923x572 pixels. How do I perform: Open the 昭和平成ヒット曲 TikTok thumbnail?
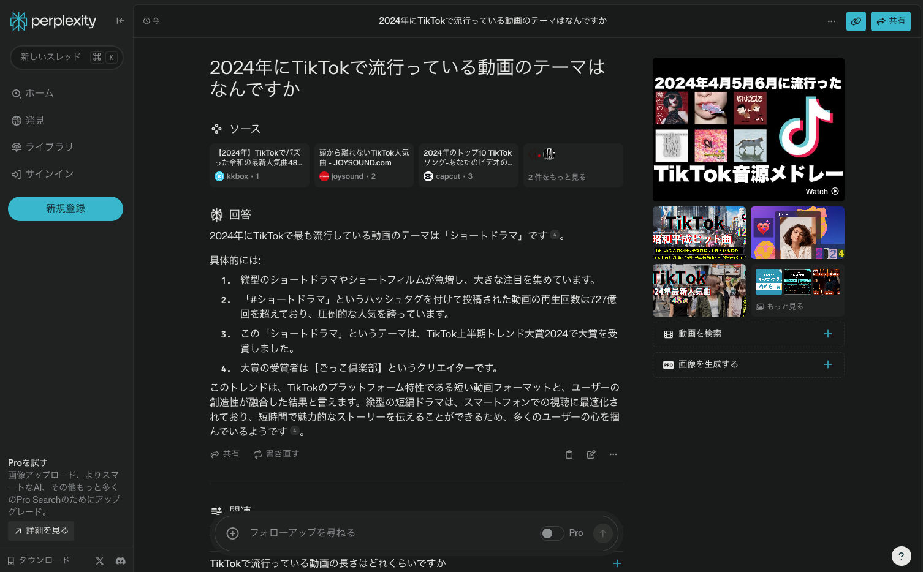pyautogui.click(x=699, y=233)
